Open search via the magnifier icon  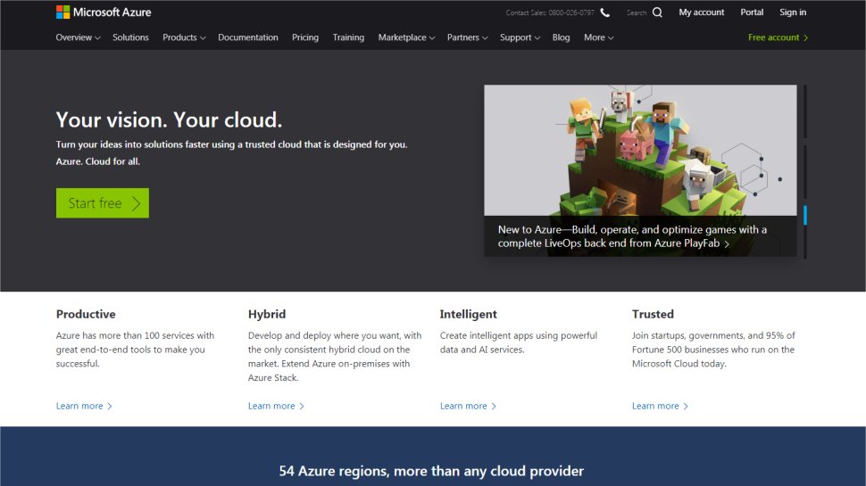click(x=657, y=12)
